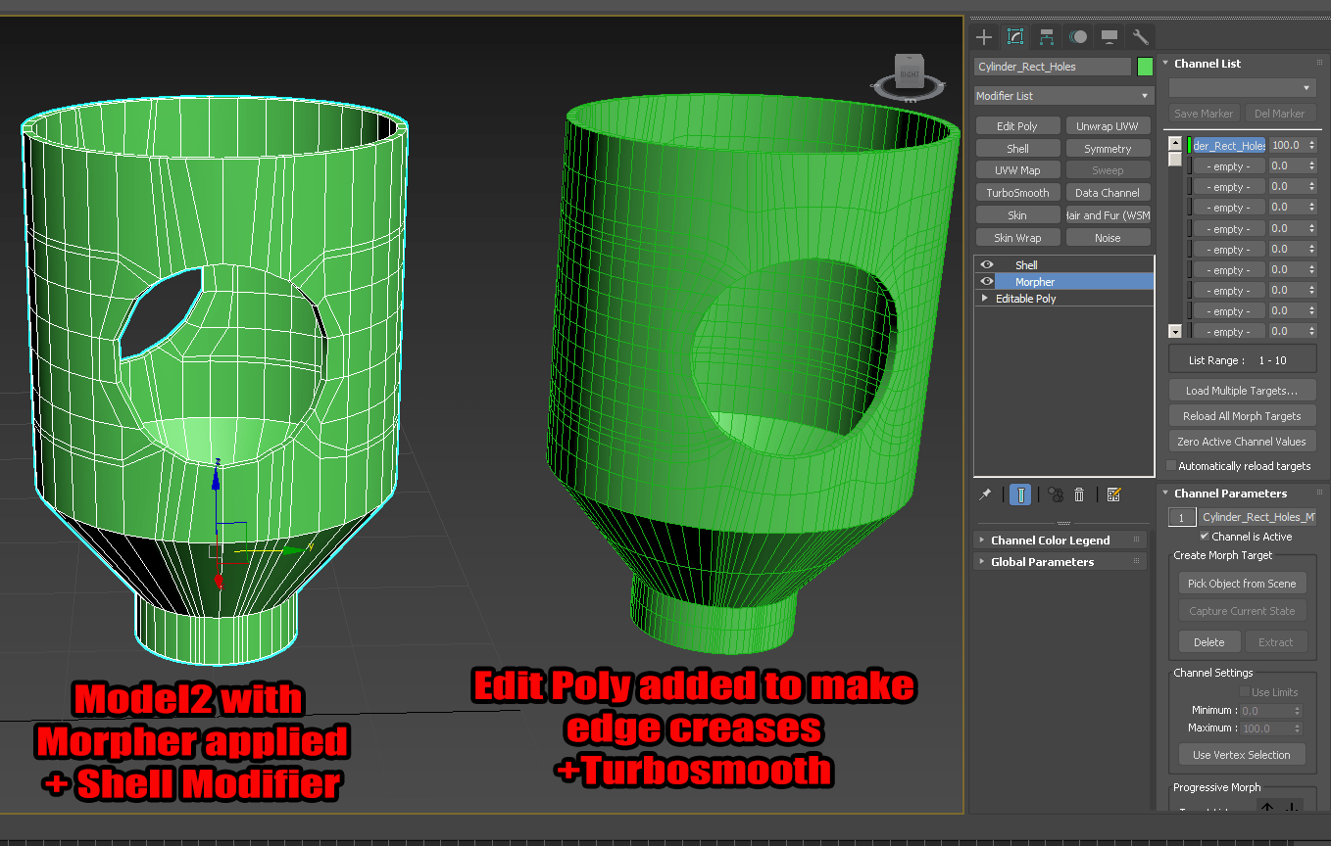This screenshot has height=846, width=1331.
Task: Open the Modifier List dropdown
Action: (x=1063, y=96)
